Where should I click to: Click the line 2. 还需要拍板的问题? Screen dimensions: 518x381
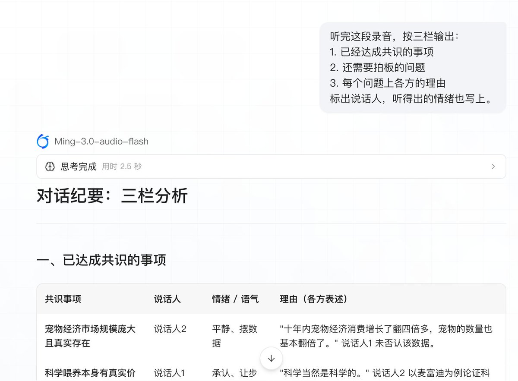coord(377,67)
